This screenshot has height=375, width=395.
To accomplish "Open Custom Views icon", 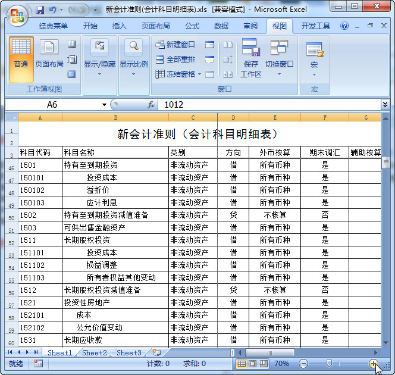I will coord(72,60).
